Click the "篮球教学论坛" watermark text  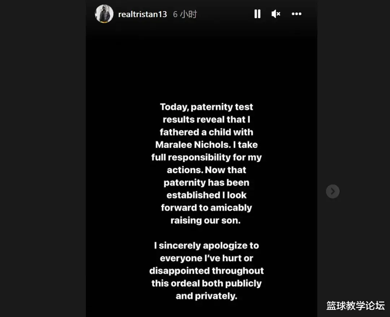point(355,306)
